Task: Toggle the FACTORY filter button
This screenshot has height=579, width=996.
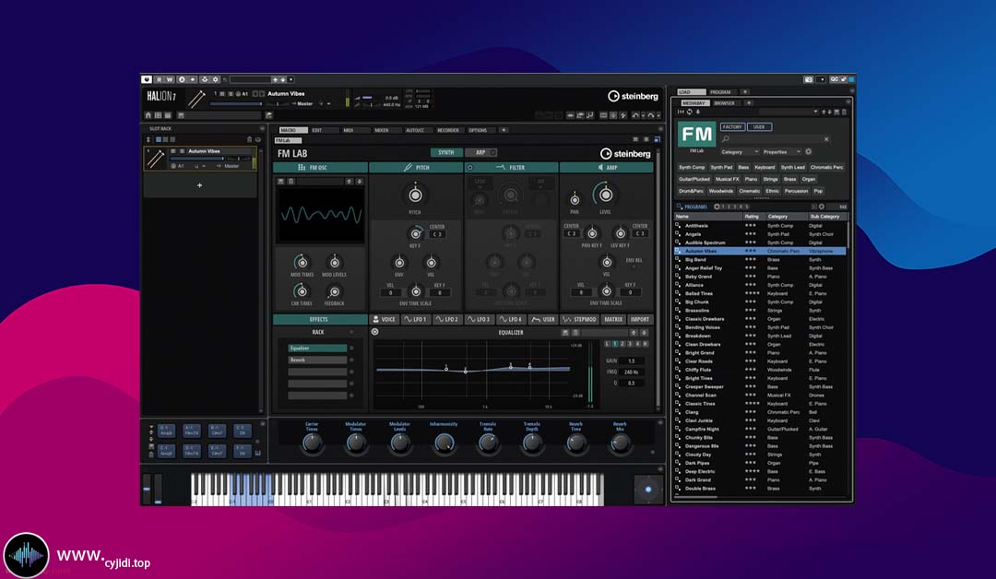Action: 731,127
